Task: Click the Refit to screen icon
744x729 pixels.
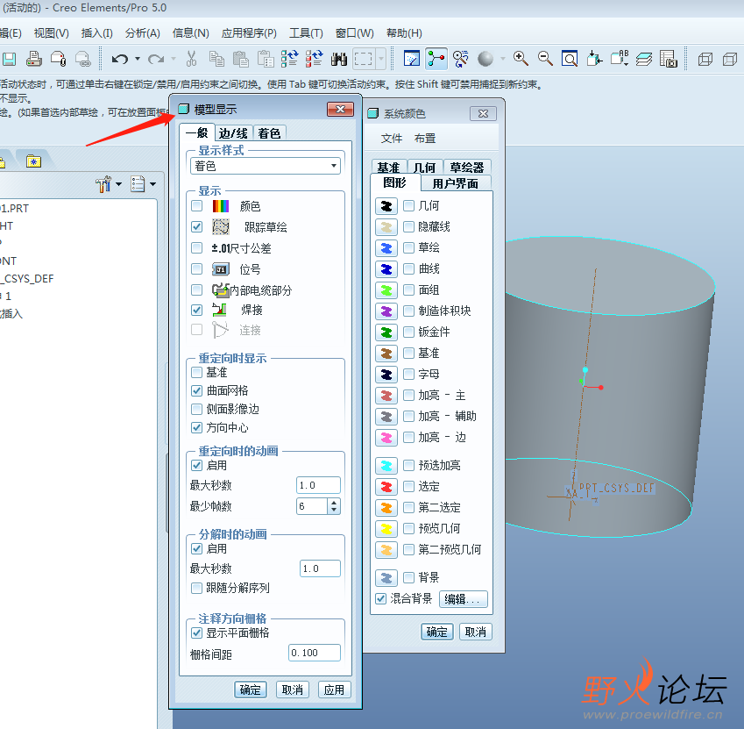Action: tap(570, 59)
